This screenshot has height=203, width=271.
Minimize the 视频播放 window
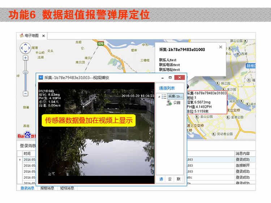coord(163,78)
